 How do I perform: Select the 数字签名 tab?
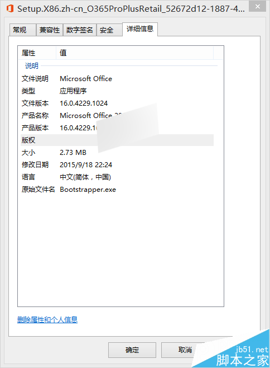pos(80,30)
